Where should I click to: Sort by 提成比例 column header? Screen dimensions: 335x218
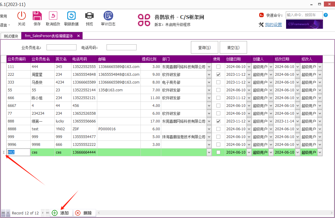tap(151, 59)
